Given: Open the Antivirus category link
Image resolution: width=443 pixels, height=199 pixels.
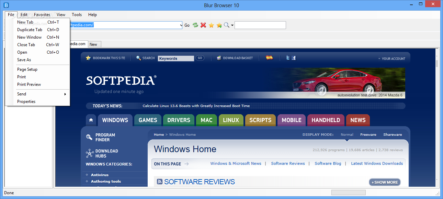Looking at the screenshot, I should (100, 175).
